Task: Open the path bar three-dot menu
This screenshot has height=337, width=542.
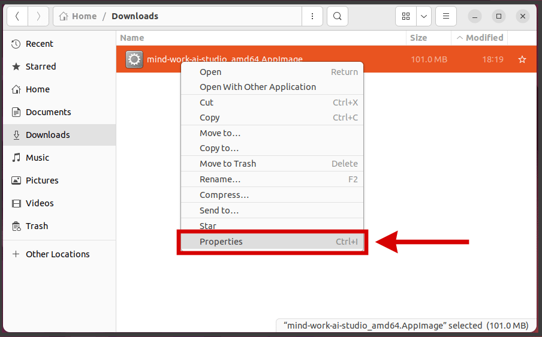Action: (x=312, y=16)
